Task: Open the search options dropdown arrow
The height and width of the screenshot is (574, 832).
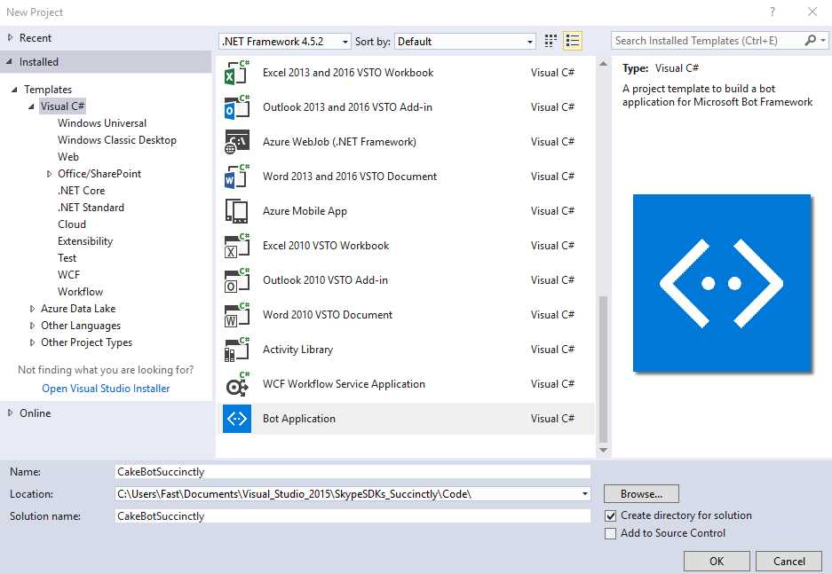Action: click(x=823, y=40)
